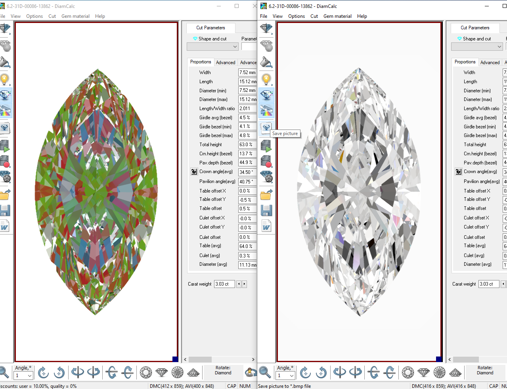The height and width of the screenshot is (389, 507).
Task: Click right scroll arrow of left window scrollbar
Action: click(x=253, y=360)
